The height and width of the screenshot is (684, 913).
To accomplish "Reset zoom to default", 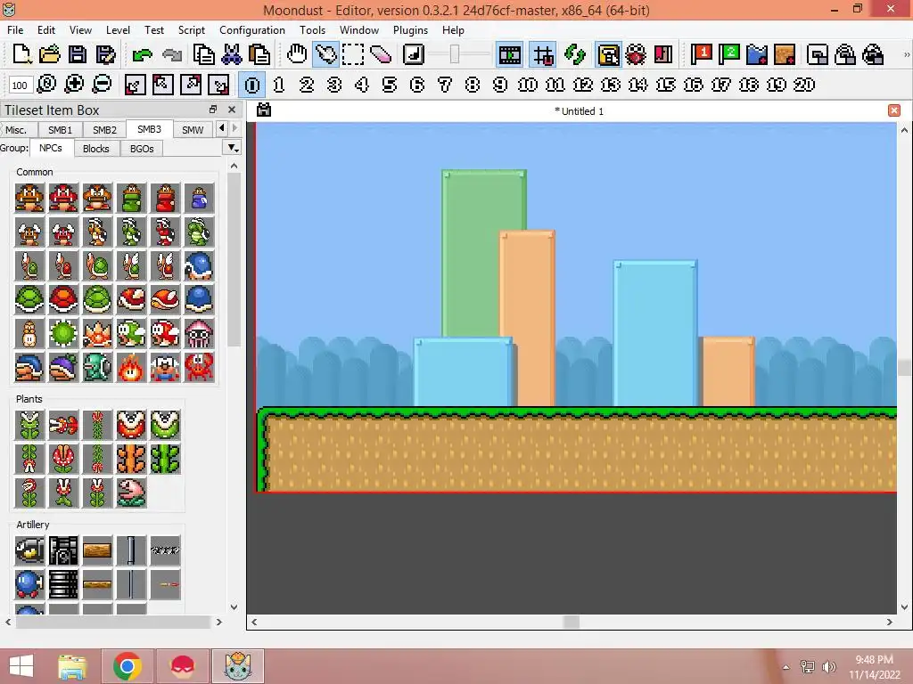I will (46, 85).
